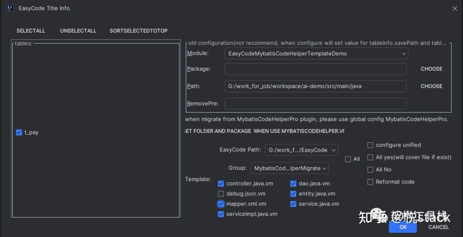
Task: Click the SELECTALL button
Action: click(31, 31)
